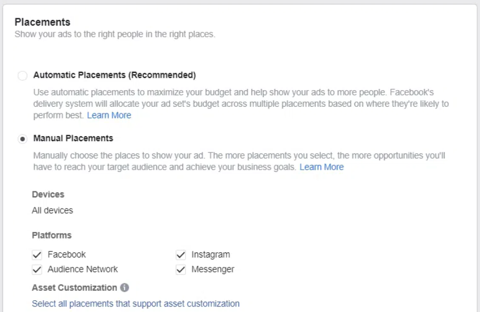Click the Messenger label text

tap(213, 269)
